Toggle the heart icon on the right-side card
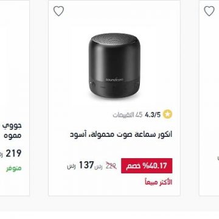This screenshot has height=219, width=219. (209, 11)
